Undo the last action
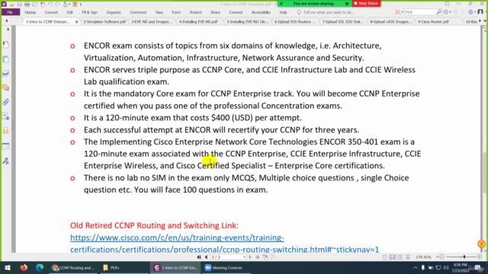Image resolution: width=488 pixels, height=274 pixels. (50, 5)
